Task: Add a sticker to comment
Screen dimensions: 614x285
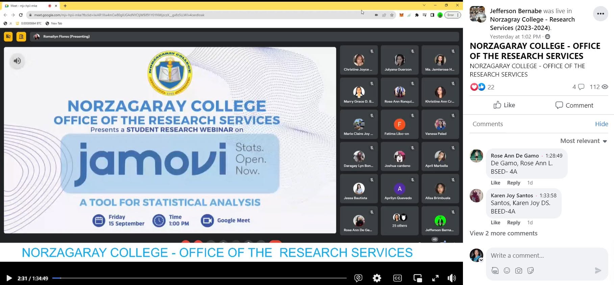Action: pos(531,270)
